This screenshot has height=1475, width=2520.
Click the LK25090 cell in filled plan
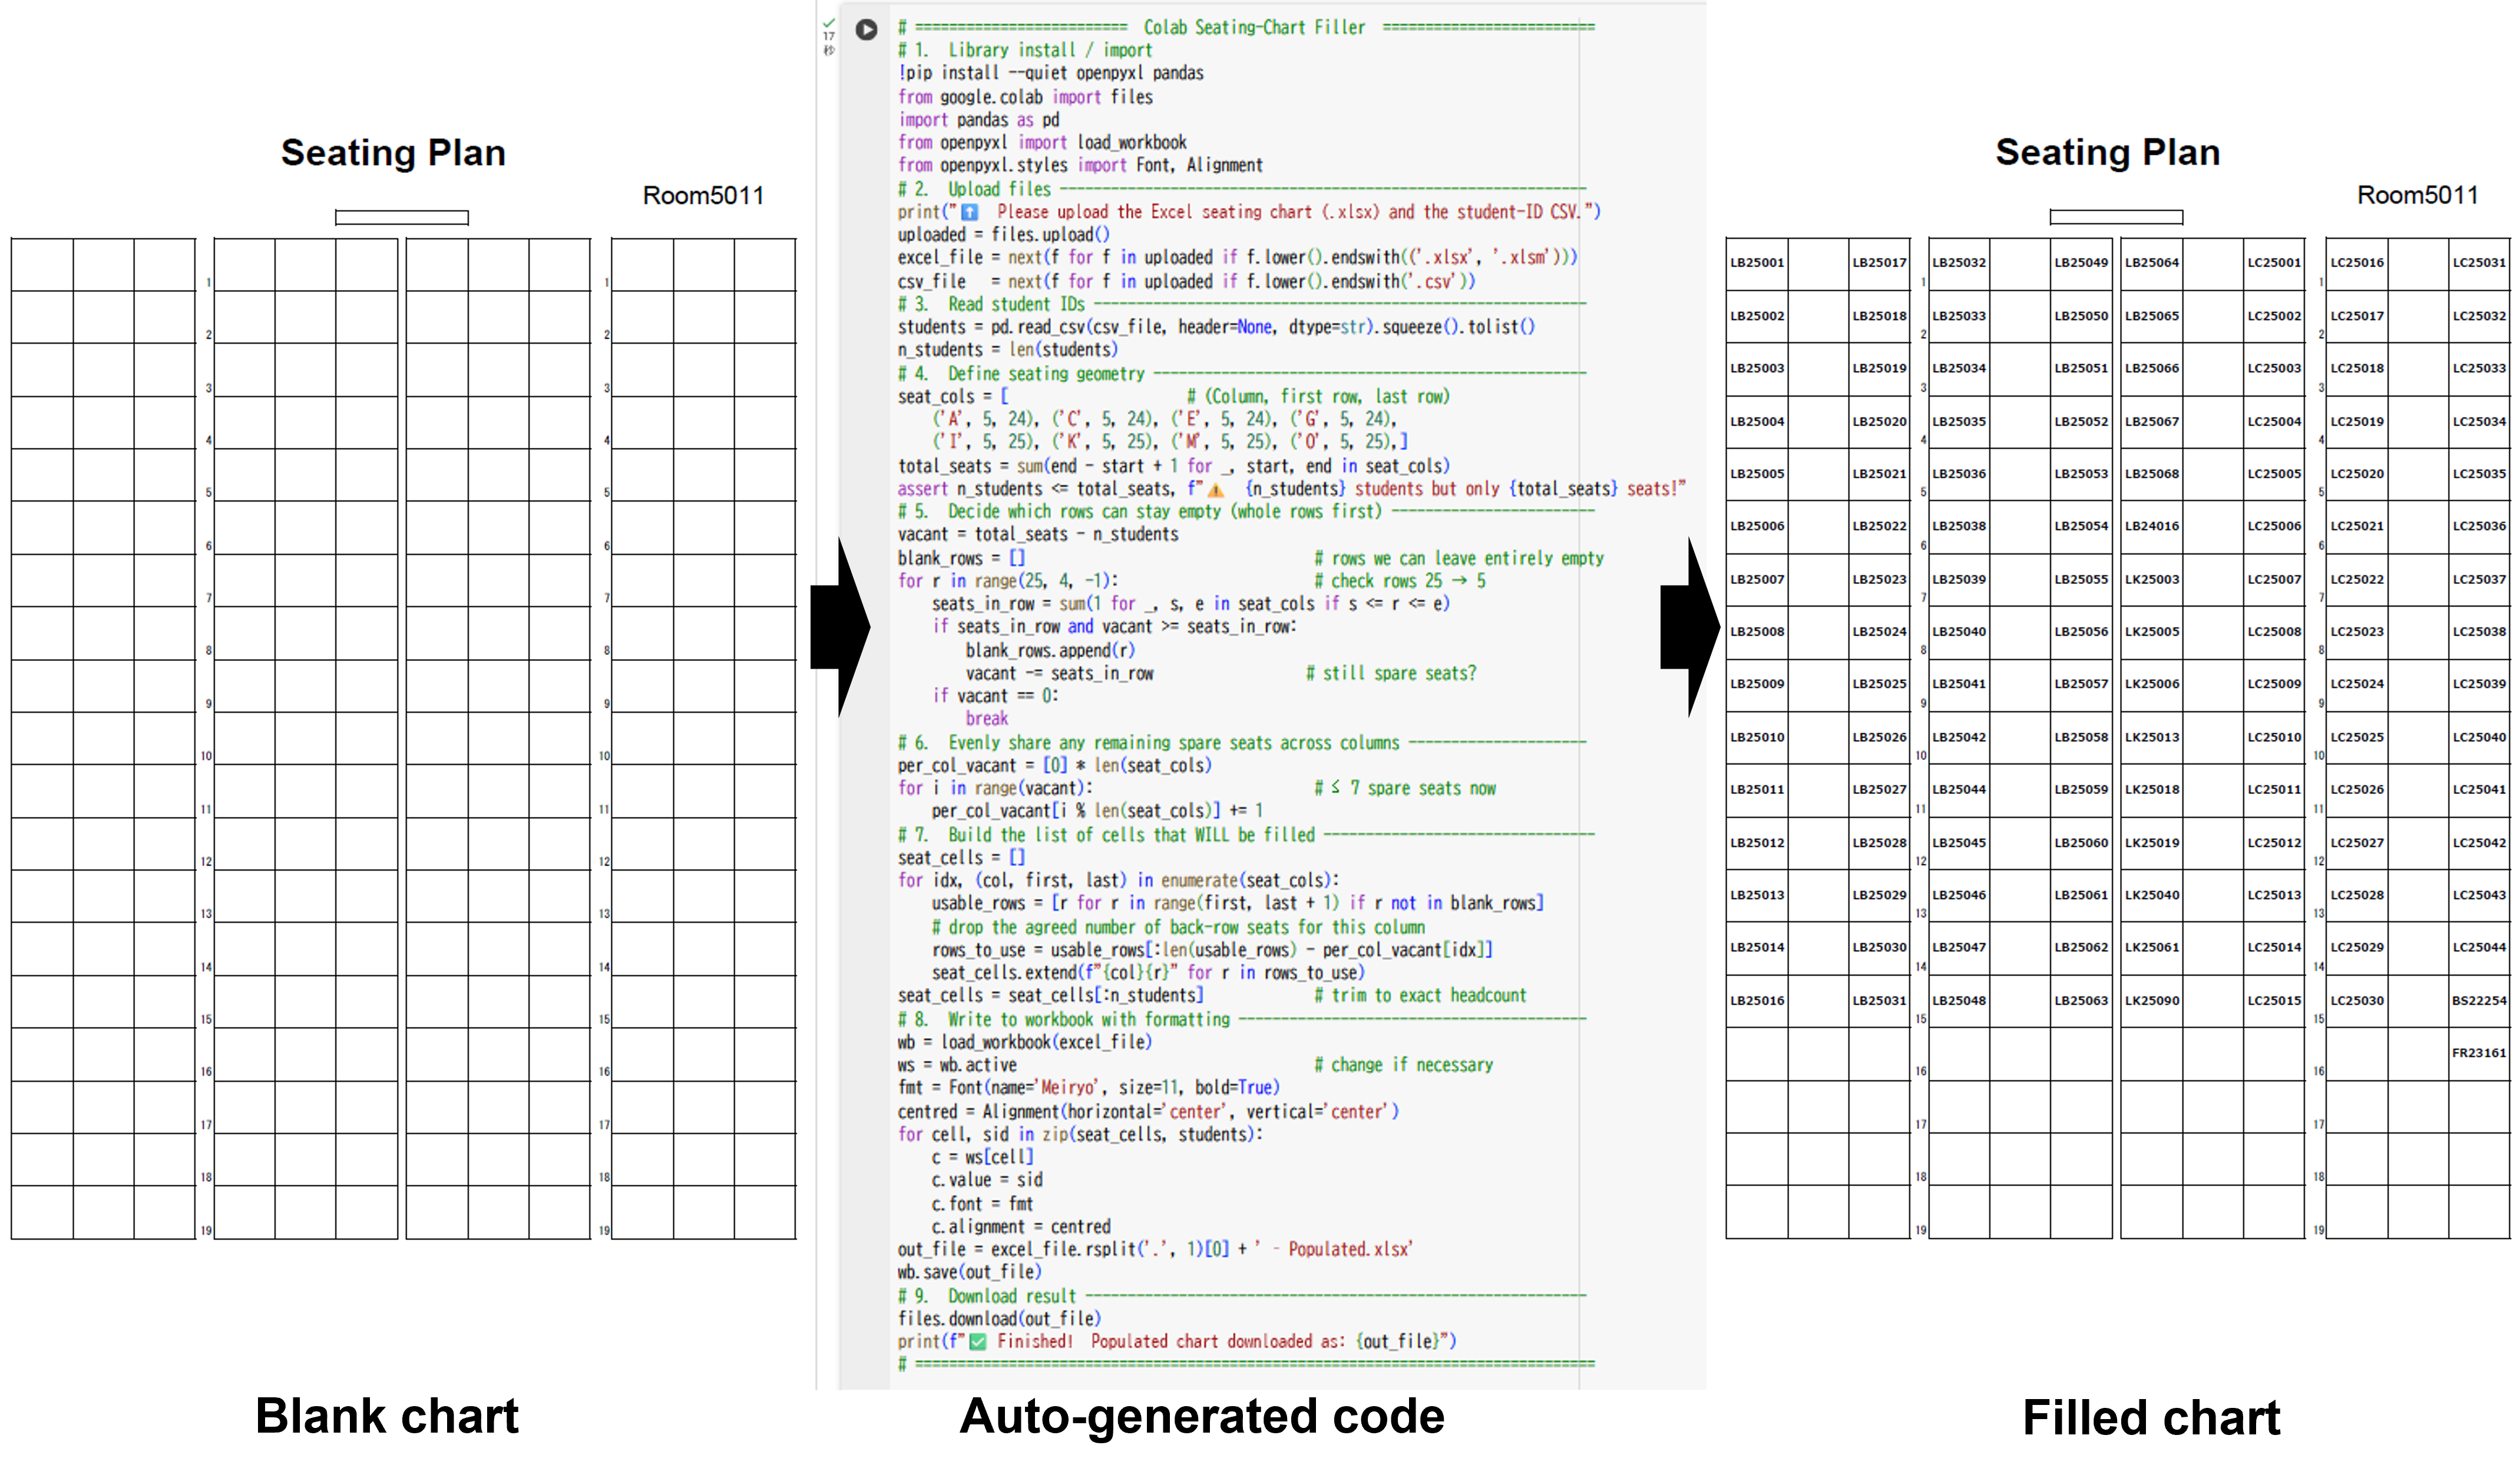(2151, 1001)
